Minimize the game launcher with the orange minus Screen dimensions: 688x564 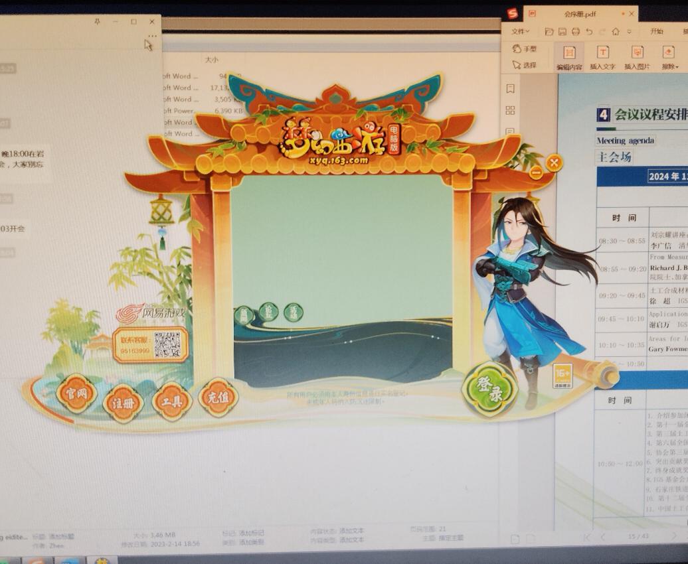536,173
